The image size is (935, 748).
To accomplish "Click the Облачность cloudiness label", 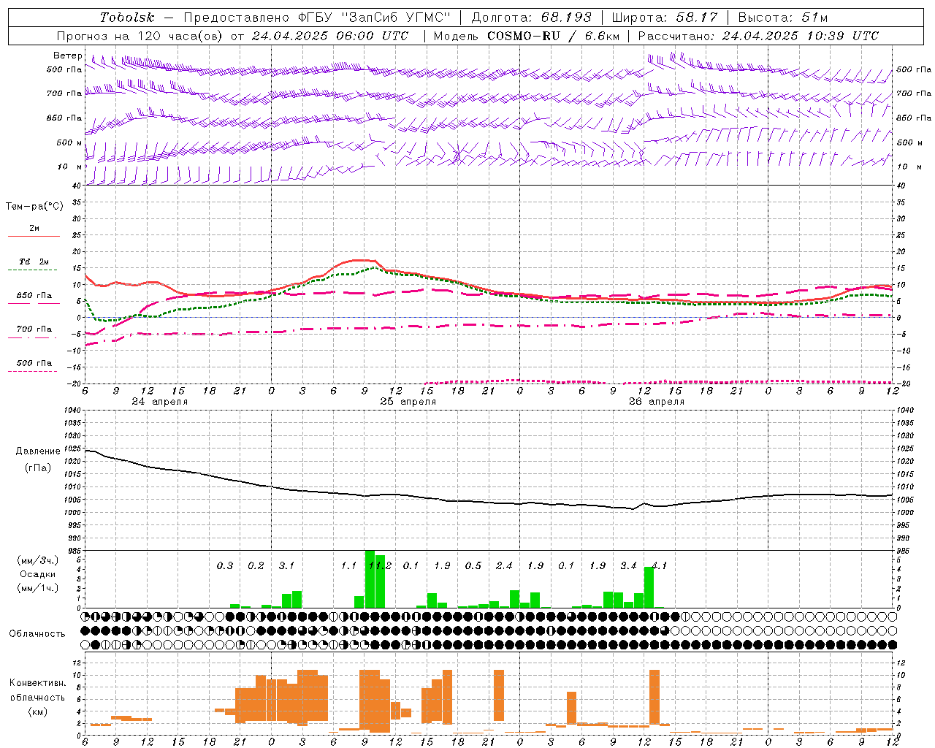I will 37,633.
